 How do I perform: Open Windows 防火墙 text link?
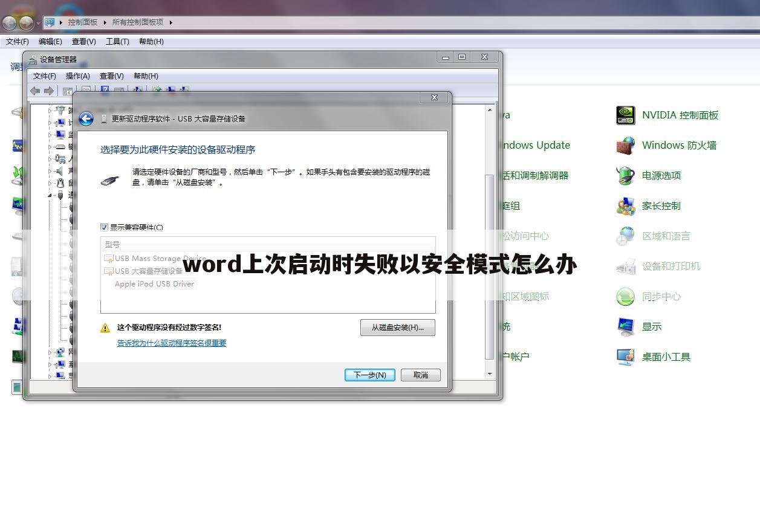coord(680,145)
